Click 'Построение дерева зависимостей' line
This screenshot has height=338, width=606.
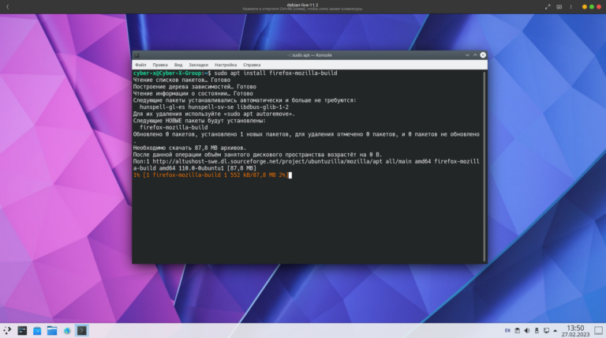coord(194,87)
